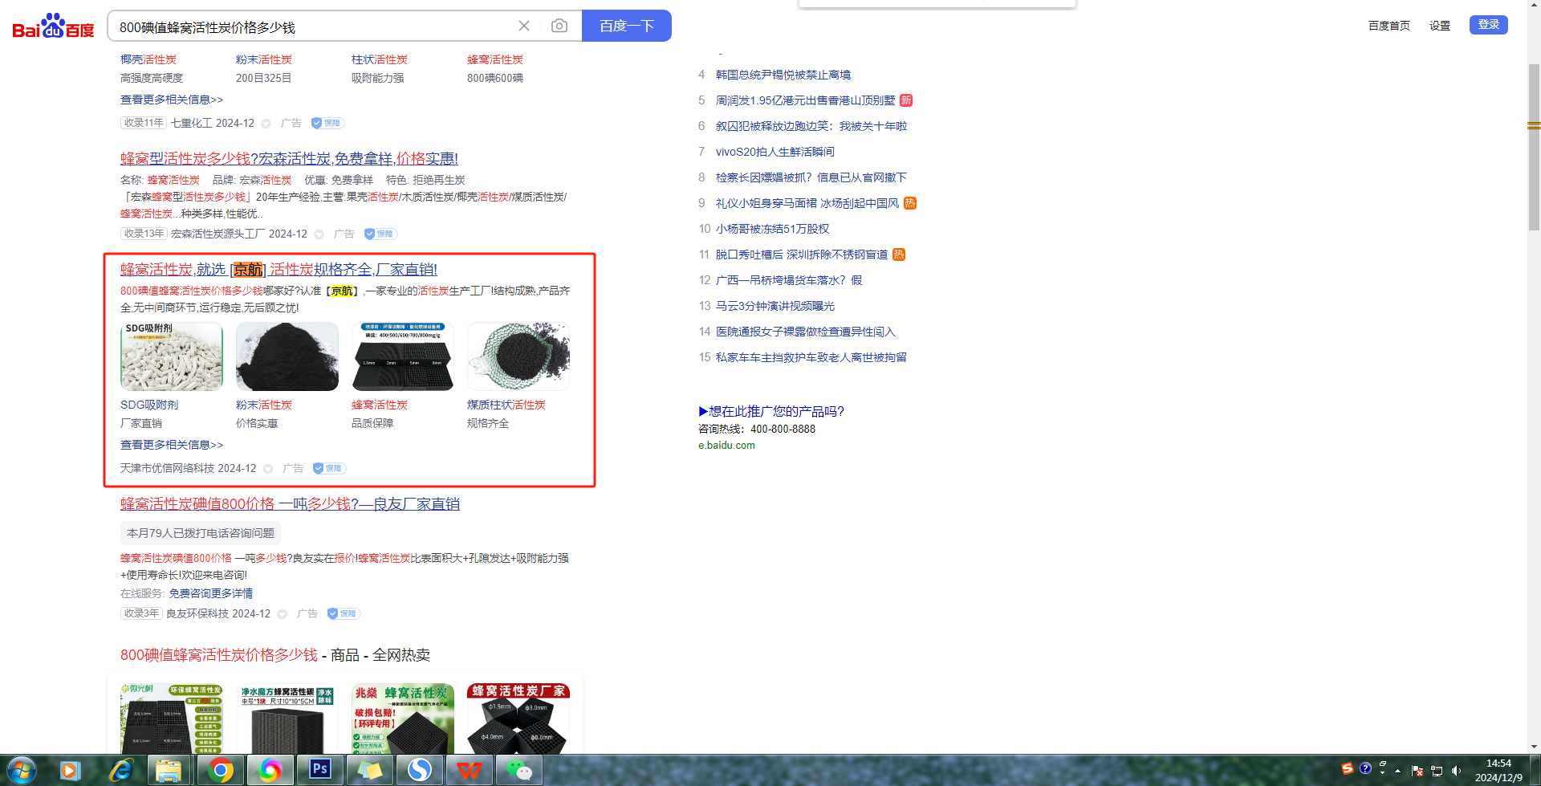Open the black powder 粉末活性炭 thumbnail
Screen dimensions: 1541x786
(287, 356)
